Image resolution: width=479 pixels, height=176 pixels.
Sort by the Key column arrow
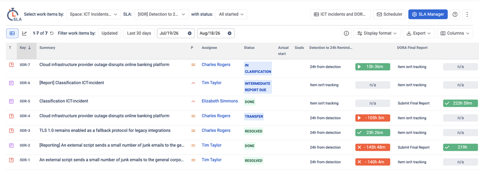coord(30,47)
